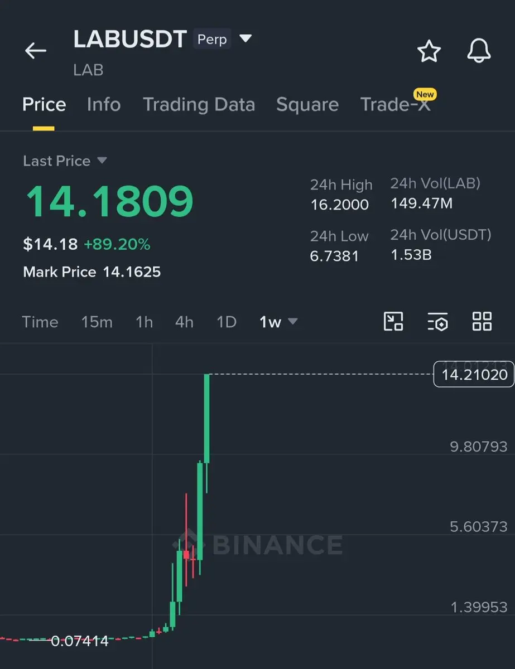
Task: Click the Binance watermark logo on chart
Action: point(258,544)
